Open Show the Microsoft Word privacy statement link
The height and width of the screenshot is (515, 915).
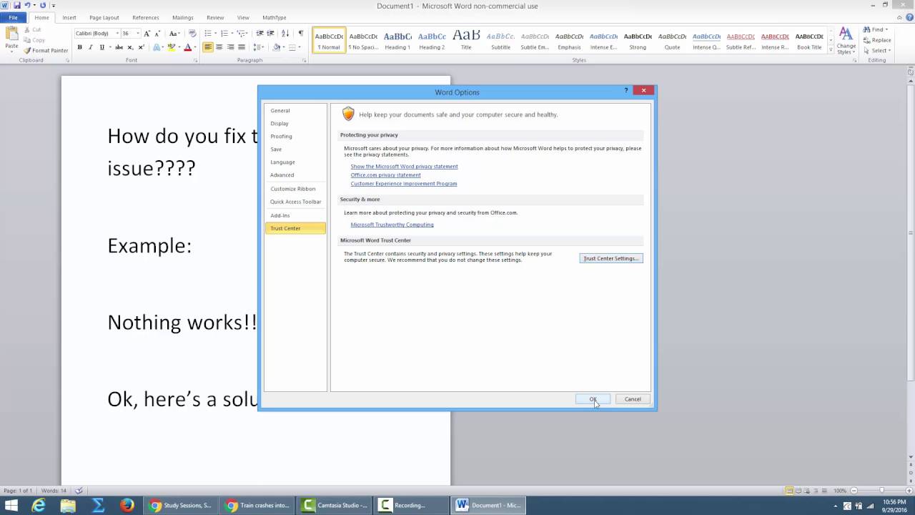pyautogui.click(x=404, y=166)
